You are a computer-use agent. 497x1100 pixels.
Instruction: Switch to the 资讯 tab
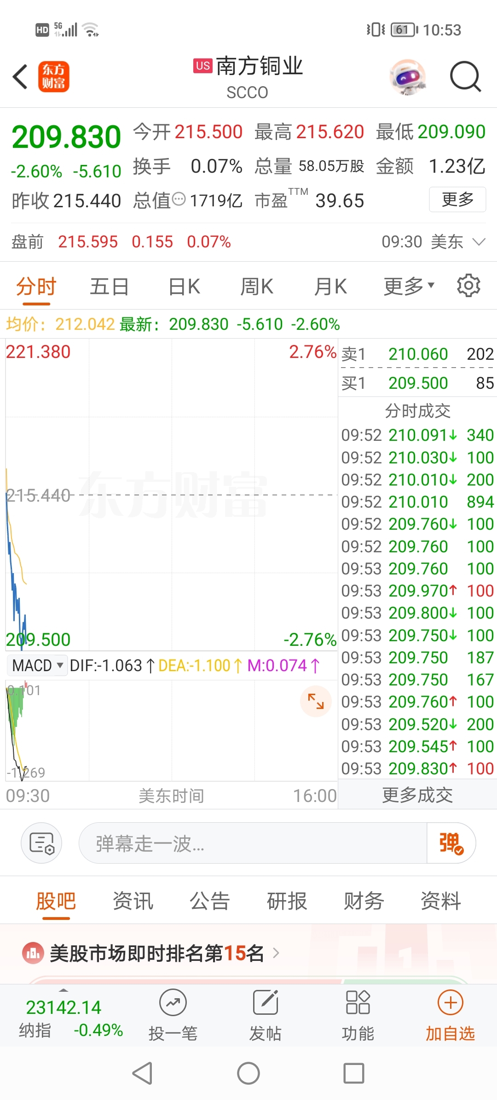click(x=133, y=901)
